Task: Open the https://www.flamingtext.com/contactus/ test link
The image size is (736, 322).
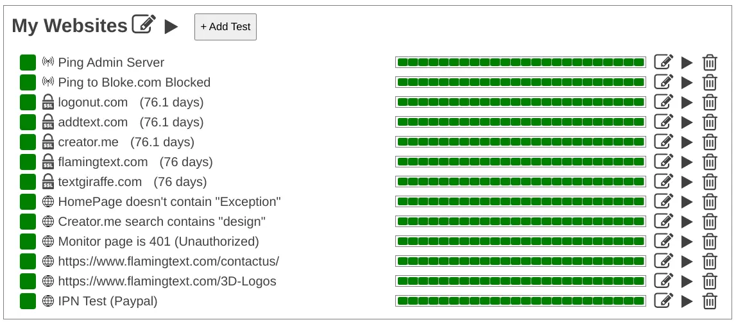Action: coord(168,261)
